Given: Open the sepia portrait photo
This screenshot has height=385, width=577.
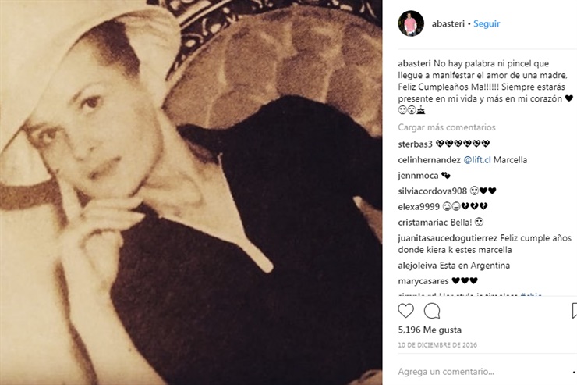Looking at the screenshot, I should click(x=191, y=192).
